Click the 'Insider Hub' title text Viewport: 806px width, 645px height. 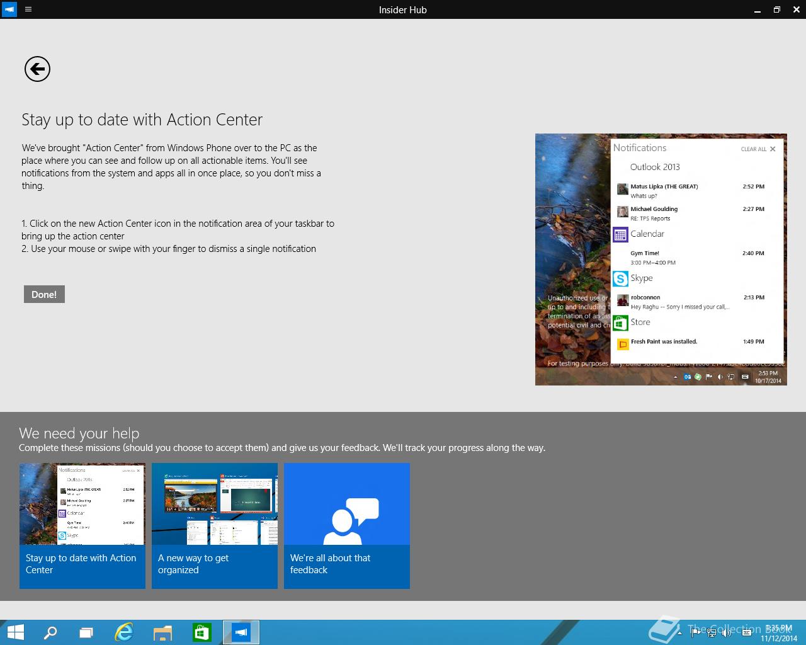403,9
